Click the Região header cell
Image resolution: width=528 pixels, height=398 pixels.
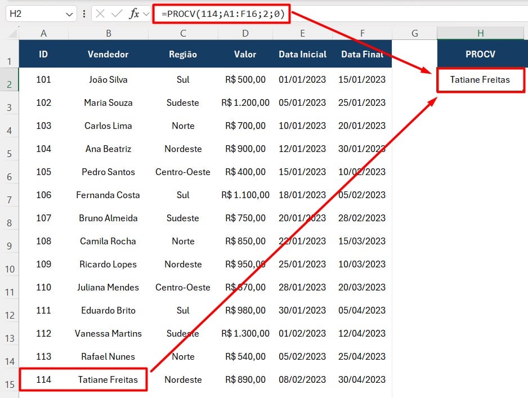click(183, 54)
